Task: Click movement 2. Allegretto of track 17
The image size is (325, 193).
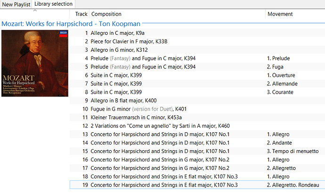Action: click(x=281, y=168)
